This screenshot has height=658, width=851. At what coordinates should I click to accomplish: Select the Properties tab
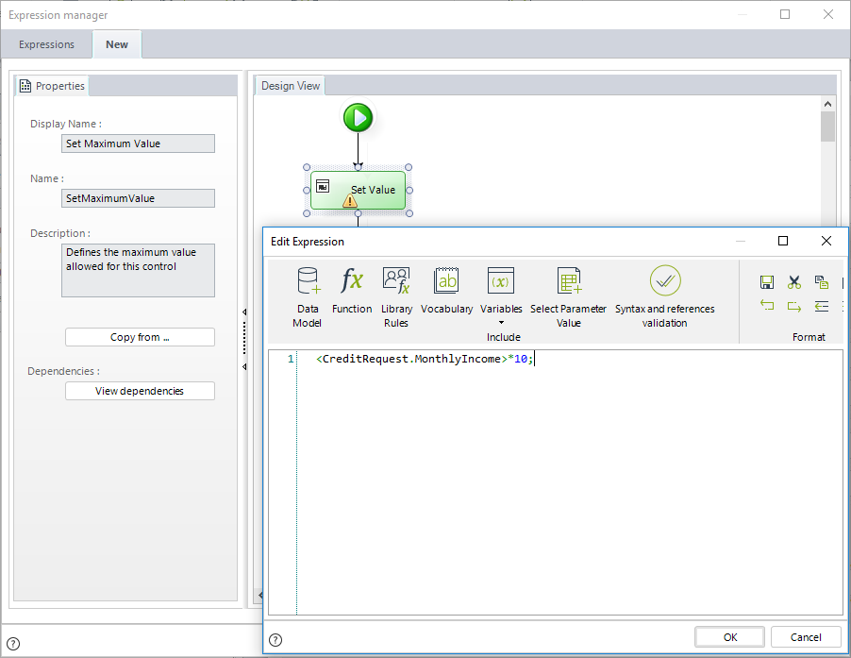[x=52, y=86]
